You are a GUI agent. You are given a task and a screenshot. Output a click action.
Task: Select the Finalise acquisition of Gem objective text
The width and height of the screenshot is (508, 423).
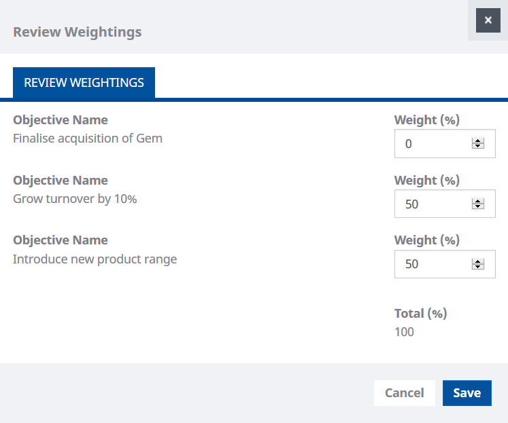click(x=88, y=139)
